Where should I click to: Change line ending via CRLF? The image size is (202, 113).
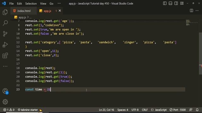145,110
